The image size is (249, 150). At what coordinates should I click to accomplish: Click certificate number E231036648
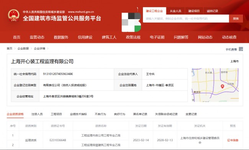coord(58,140)
